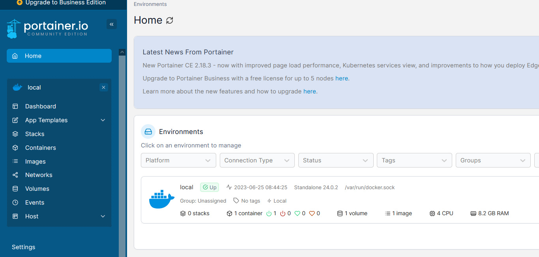Click the 'Settings' sidebar heading
The width and height of the screenshot is (539, 257).
click(x=24, y=247)
